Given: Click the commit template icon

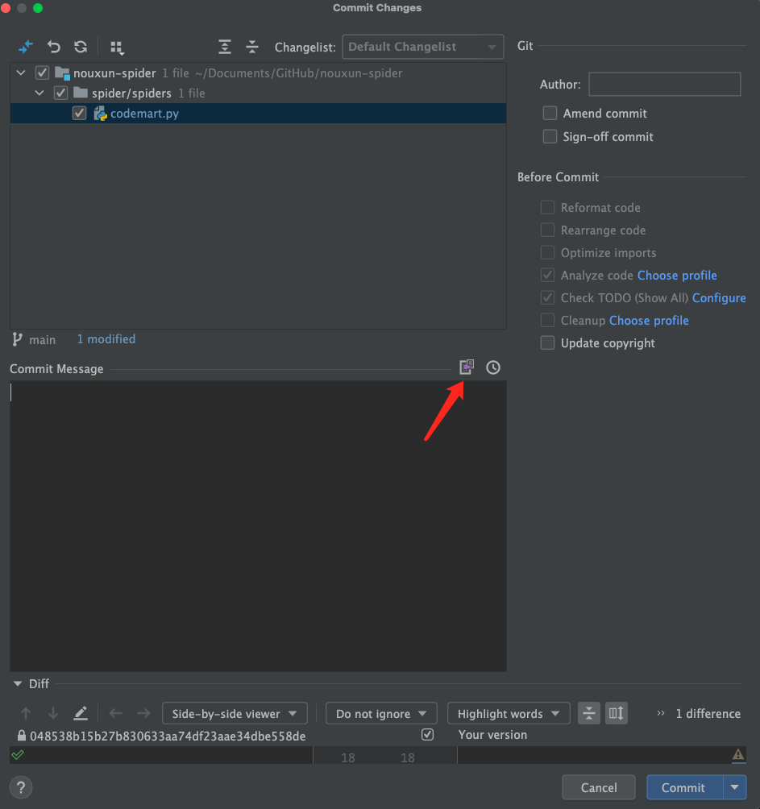Looking at the screenshot, I should [x=467, y=367].
